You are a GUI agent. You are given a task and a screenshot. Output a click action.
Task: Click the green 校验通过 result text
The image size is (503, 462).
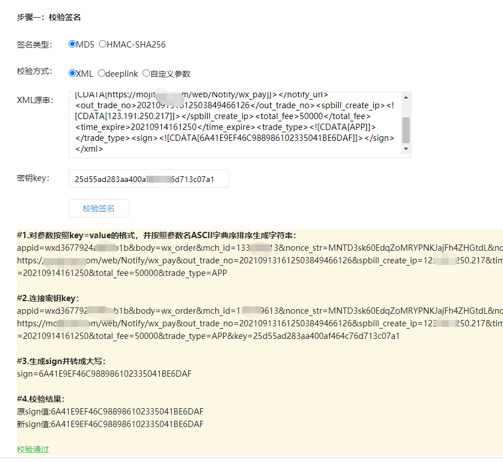33,449
